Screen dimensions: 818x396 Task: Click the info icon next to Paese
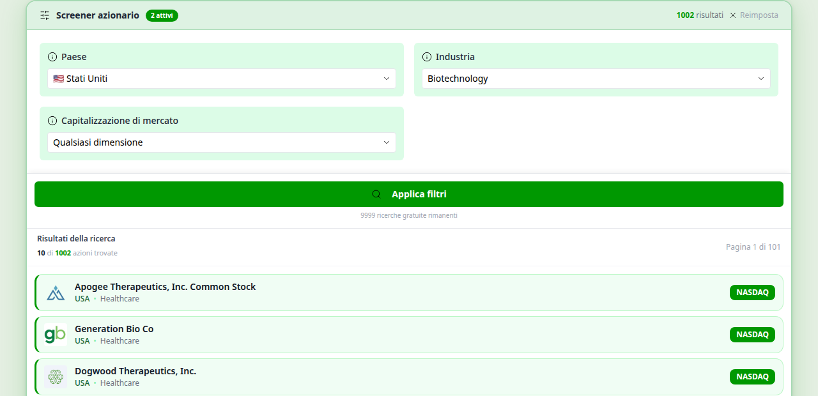coord(52,57)
